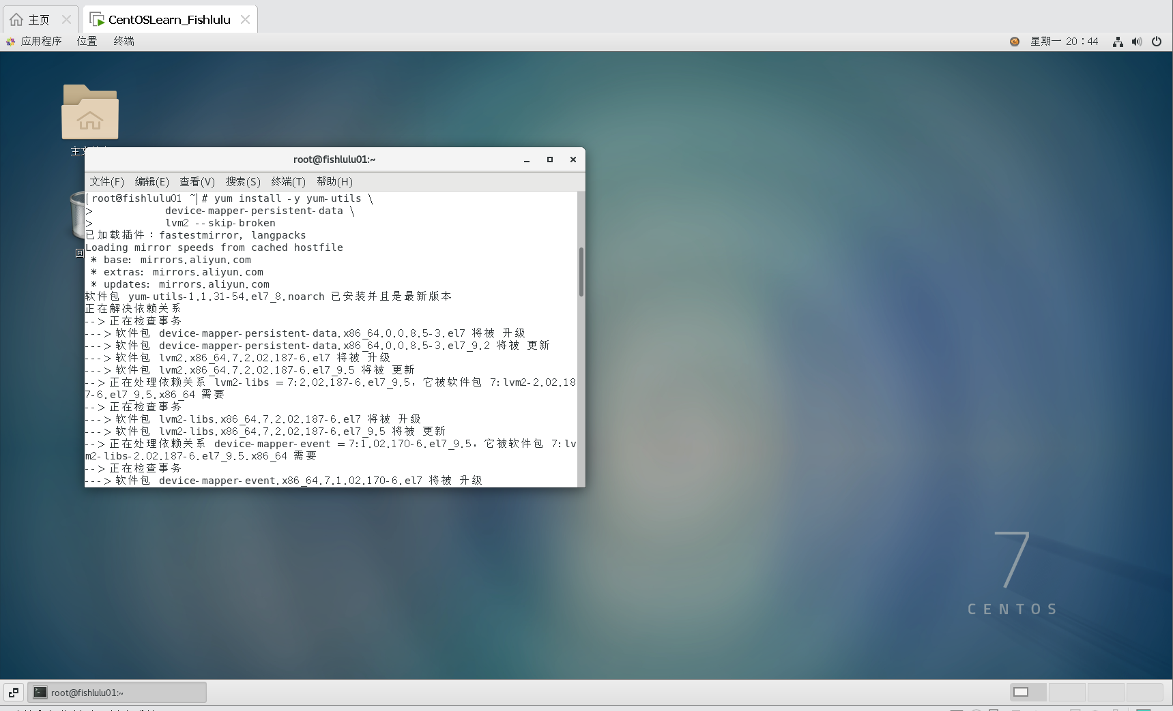Switch to the third workspace in the pager
The width and height of the screenshot is (1173, 711).
(x=1106, y=692)
